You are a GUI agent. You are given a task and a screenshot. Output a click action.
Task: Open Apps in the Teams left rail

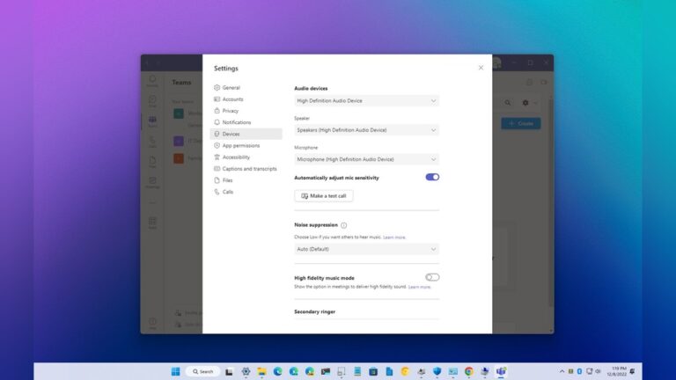pos(152,223)
